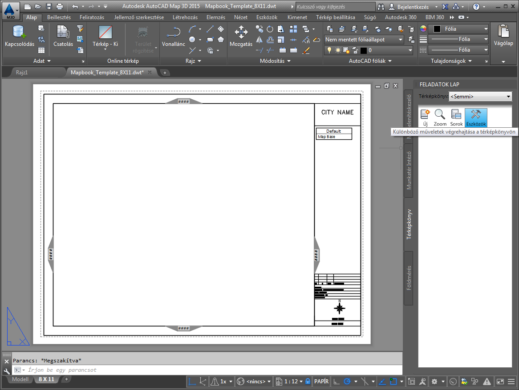
Task: Open the Földmérés side tab
Action: tap(409, 278)
